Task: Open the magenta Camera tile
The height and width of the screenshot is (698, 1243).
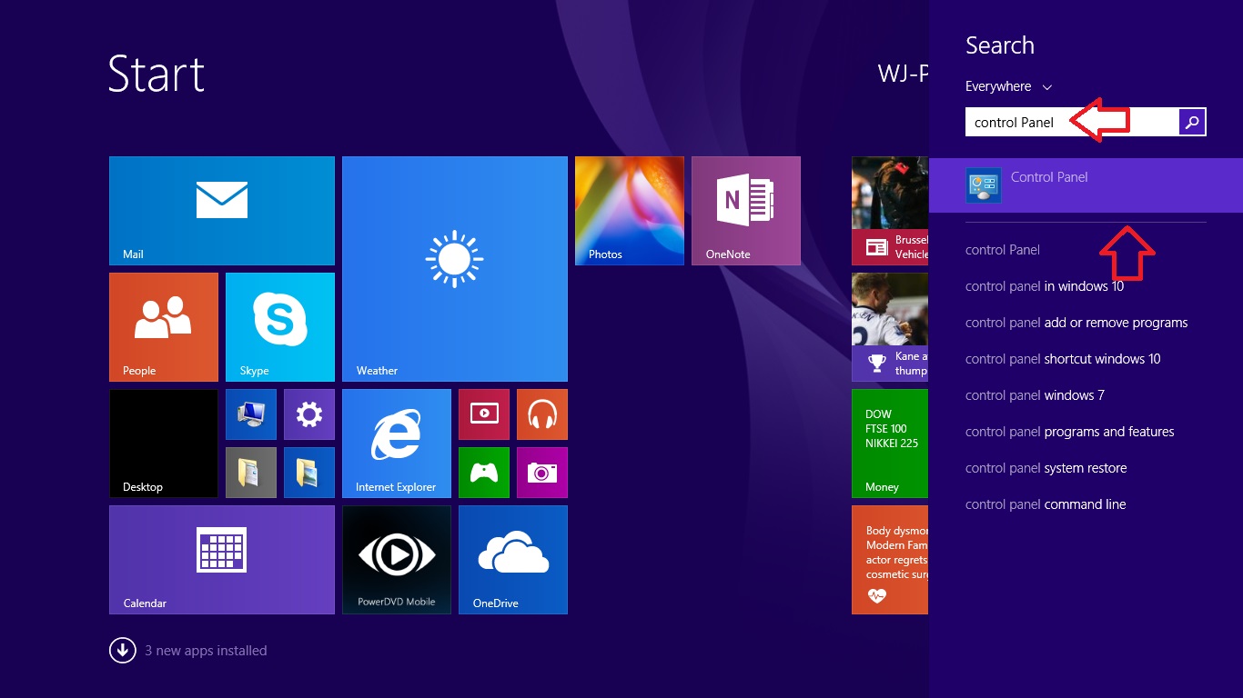Action: point(542,473)
